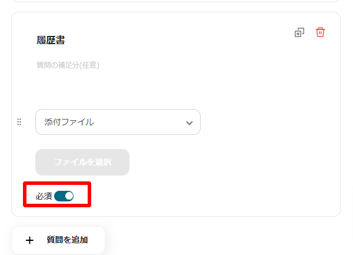Open the 添付ファイル question type dropdown

[x=118, y=122]
